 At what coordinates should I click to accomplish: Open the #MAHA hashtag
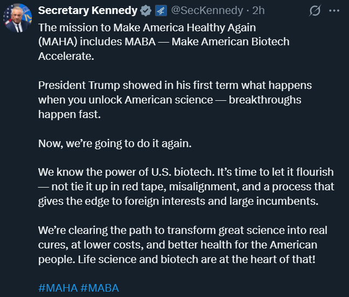click(x=58, y=288)
